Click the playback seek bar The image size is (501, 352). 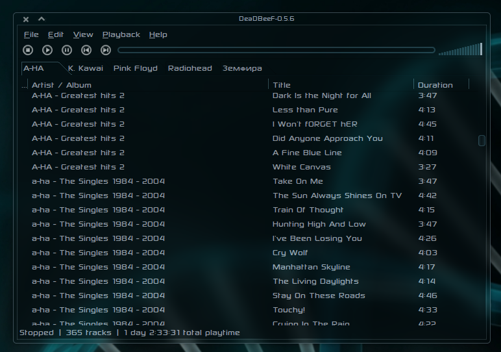[x=276, y=50]
